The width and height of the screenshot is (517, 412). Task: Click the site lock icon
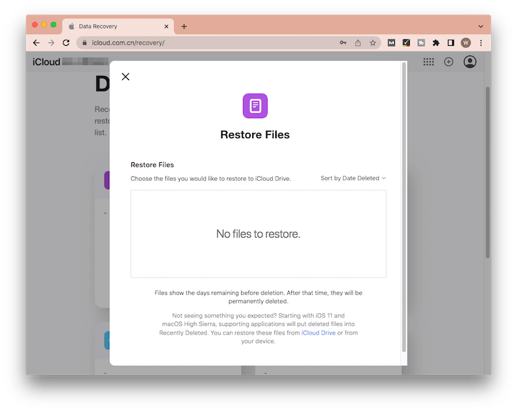pos(85,43)
